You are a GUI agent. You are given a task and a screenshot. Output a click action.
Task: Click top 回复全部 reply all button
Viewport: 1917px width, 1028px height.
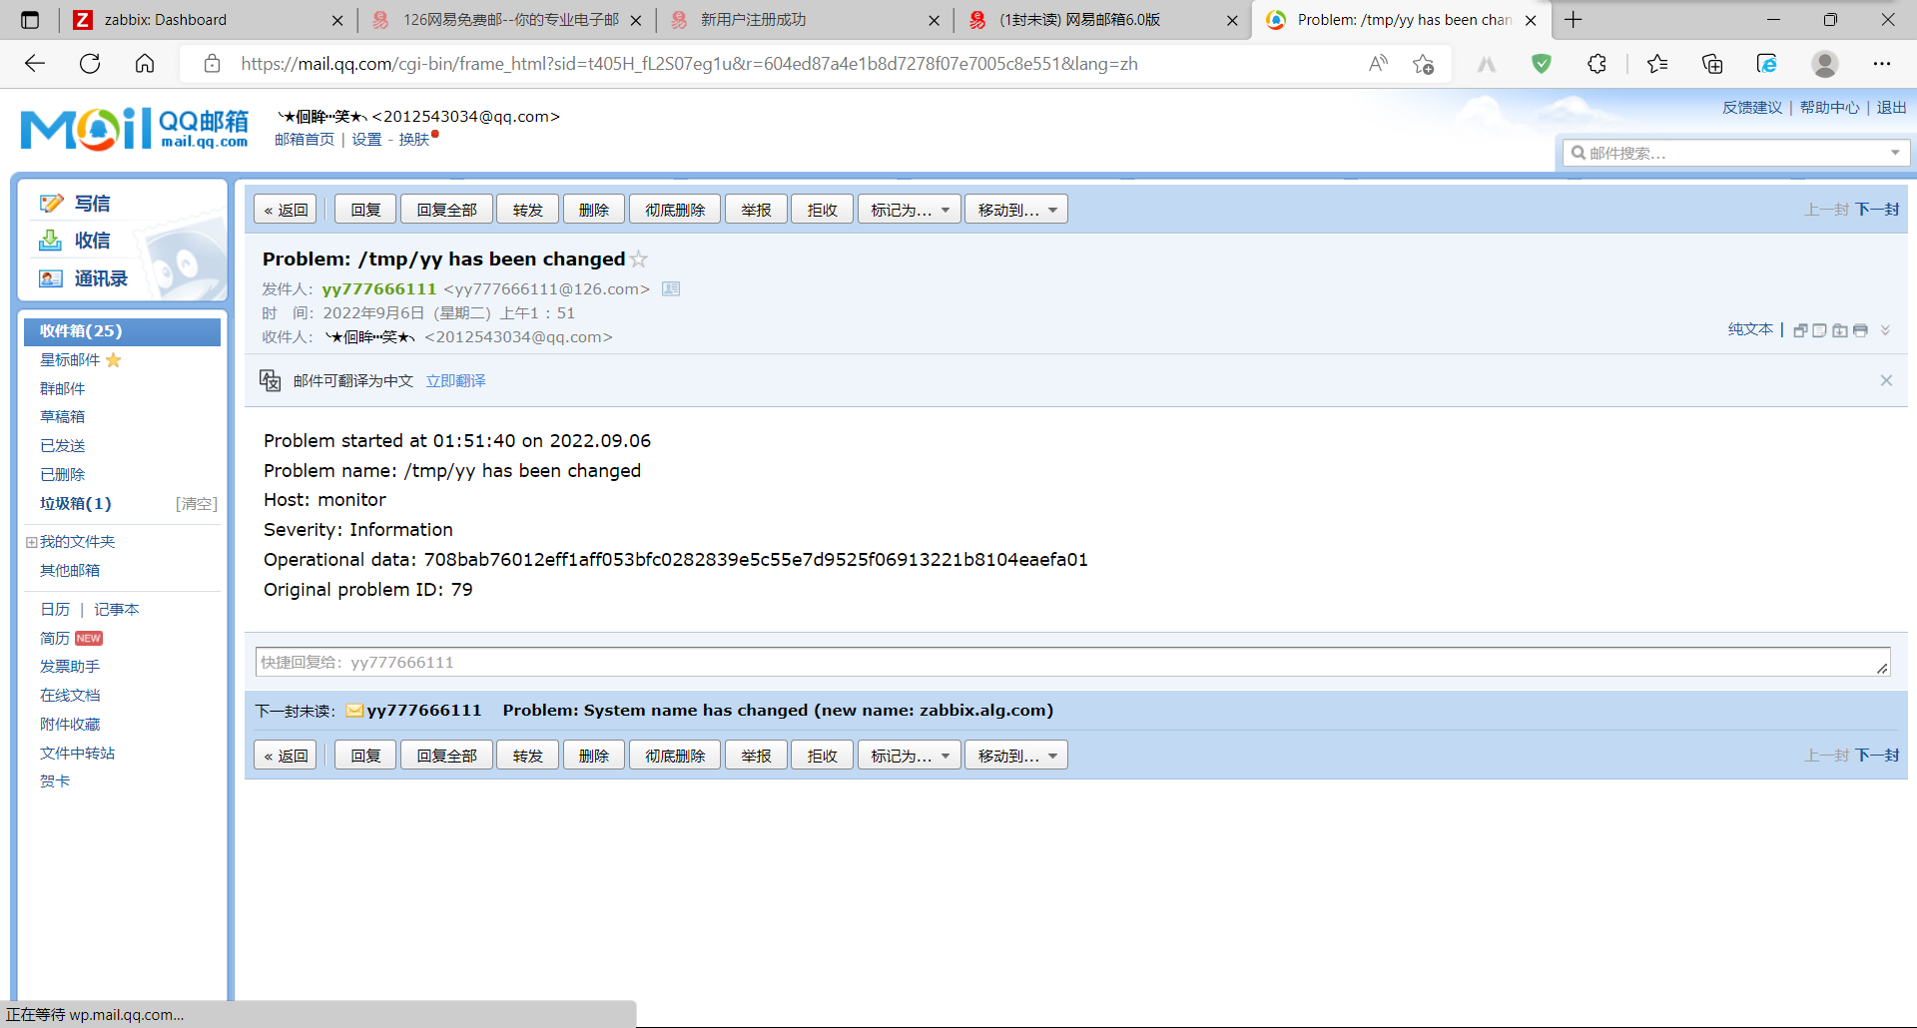click(x=446, y=210)
